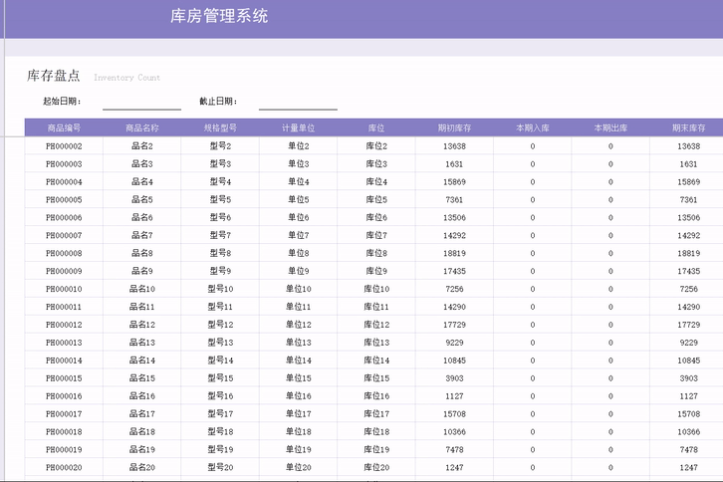This screenshot has height=482, width=723.
Task: Select product code cell PH000002
Action: [64, 146]
